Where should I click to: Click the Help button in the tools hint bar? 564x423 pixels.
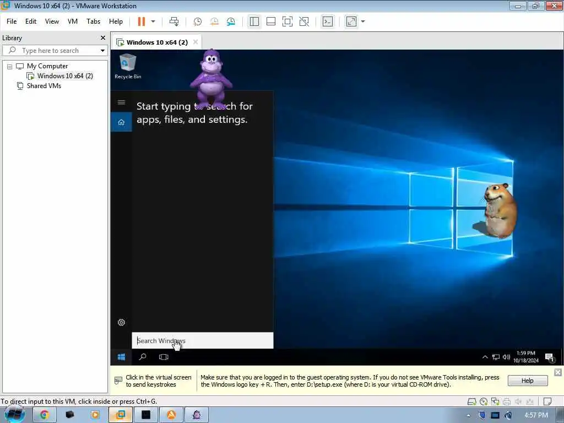click(528, 381)
